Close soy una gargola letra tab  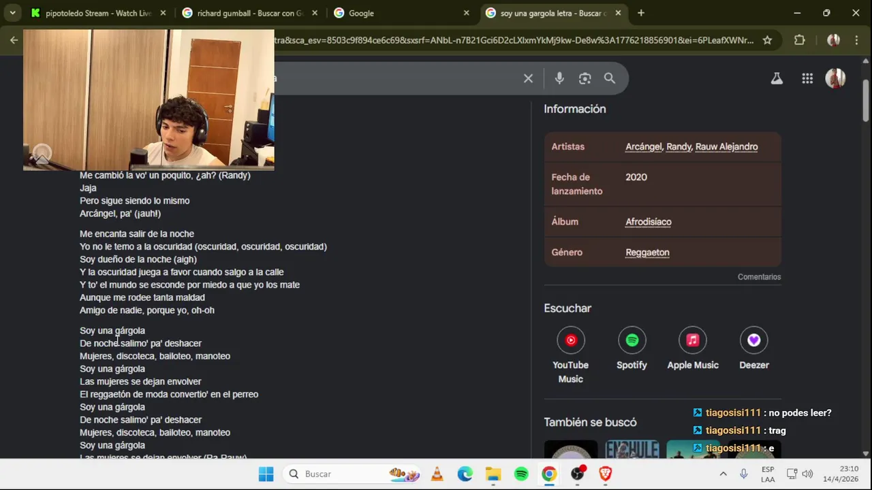coord(618,13)
